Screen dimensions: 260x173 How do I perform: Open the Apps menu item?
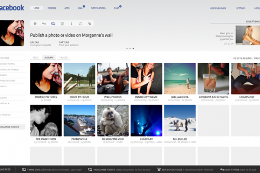[x=67, y=8]
